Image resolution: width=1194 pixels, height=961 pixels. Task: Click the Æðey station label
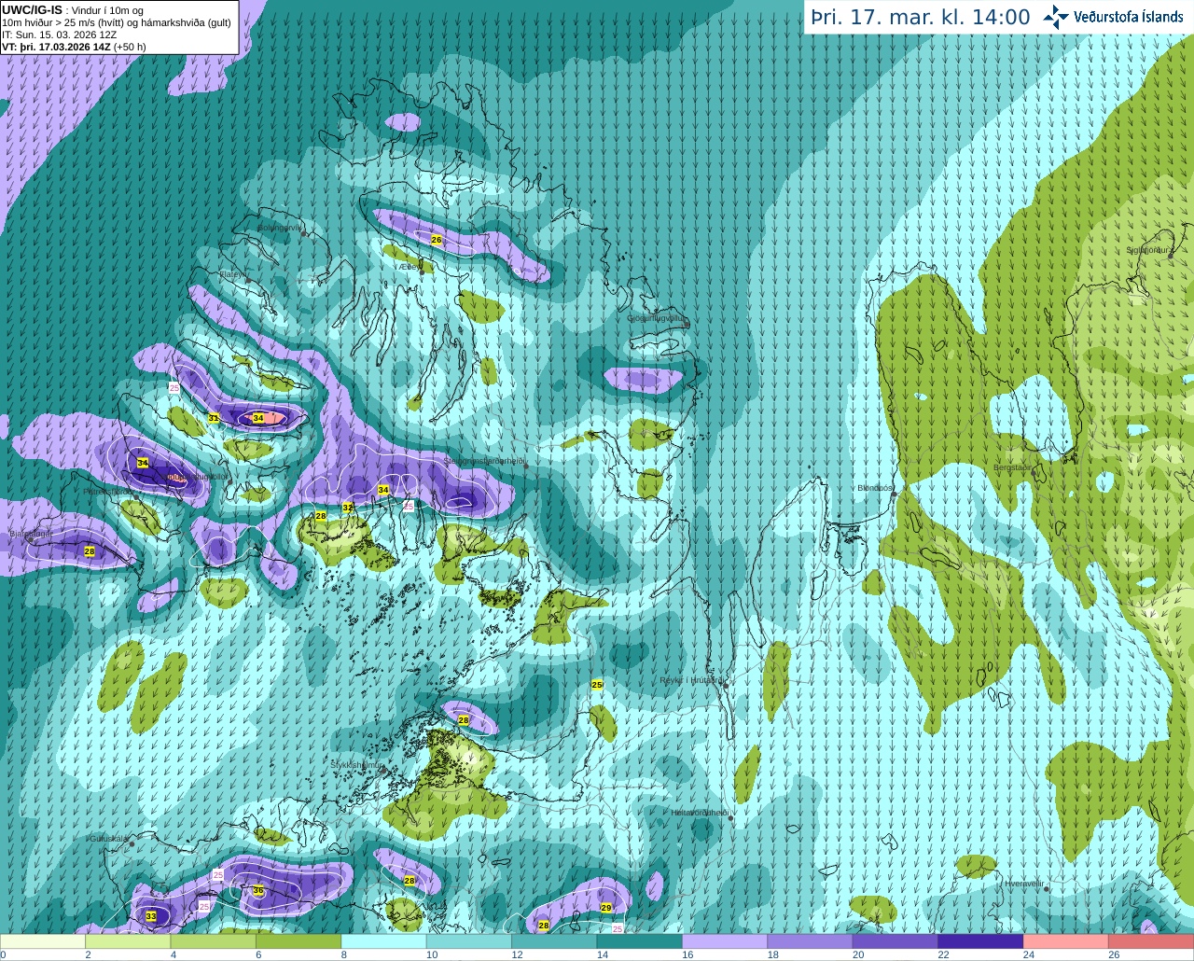point(409,266)
